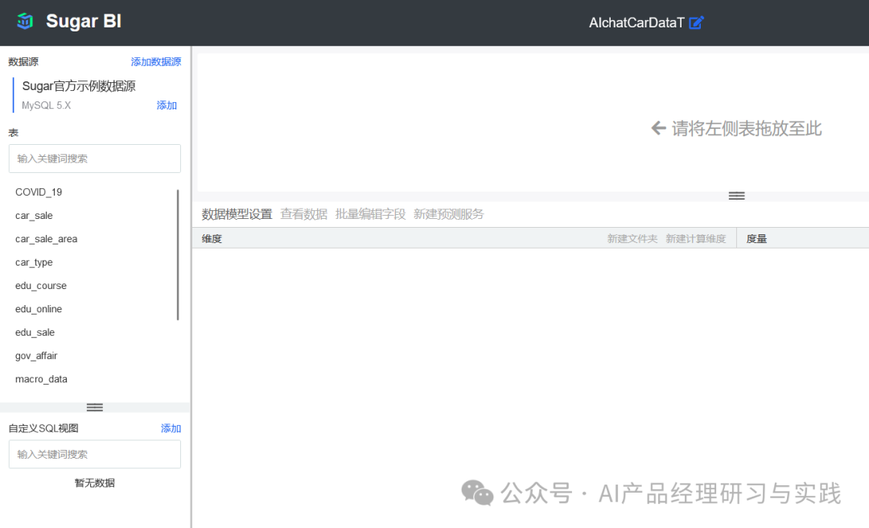The width and height of the screenshot is (869, 528).
Task: Open the 新建预测服务 tab
Action: pos(448,214)
